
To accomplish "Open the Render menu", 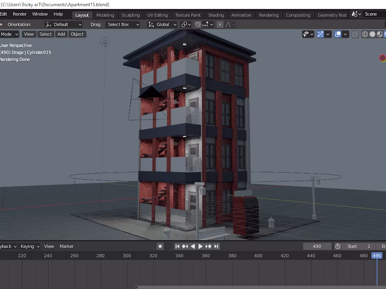I will pos(20,14).
